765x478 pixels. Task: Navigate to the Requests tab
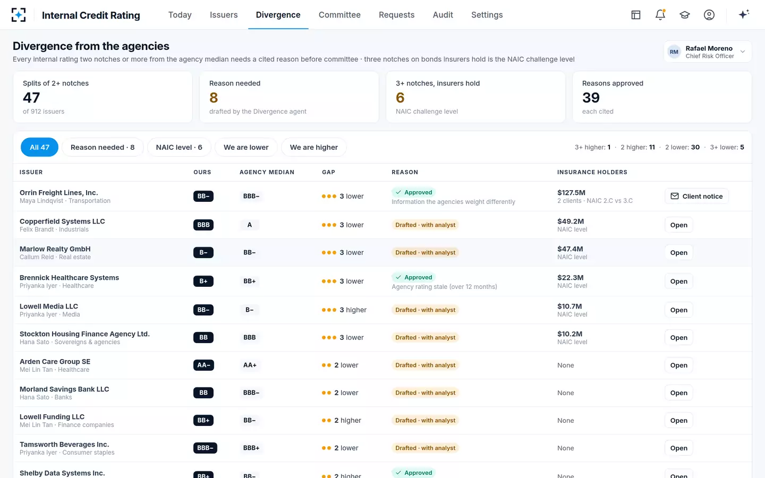tap(397, 15)
